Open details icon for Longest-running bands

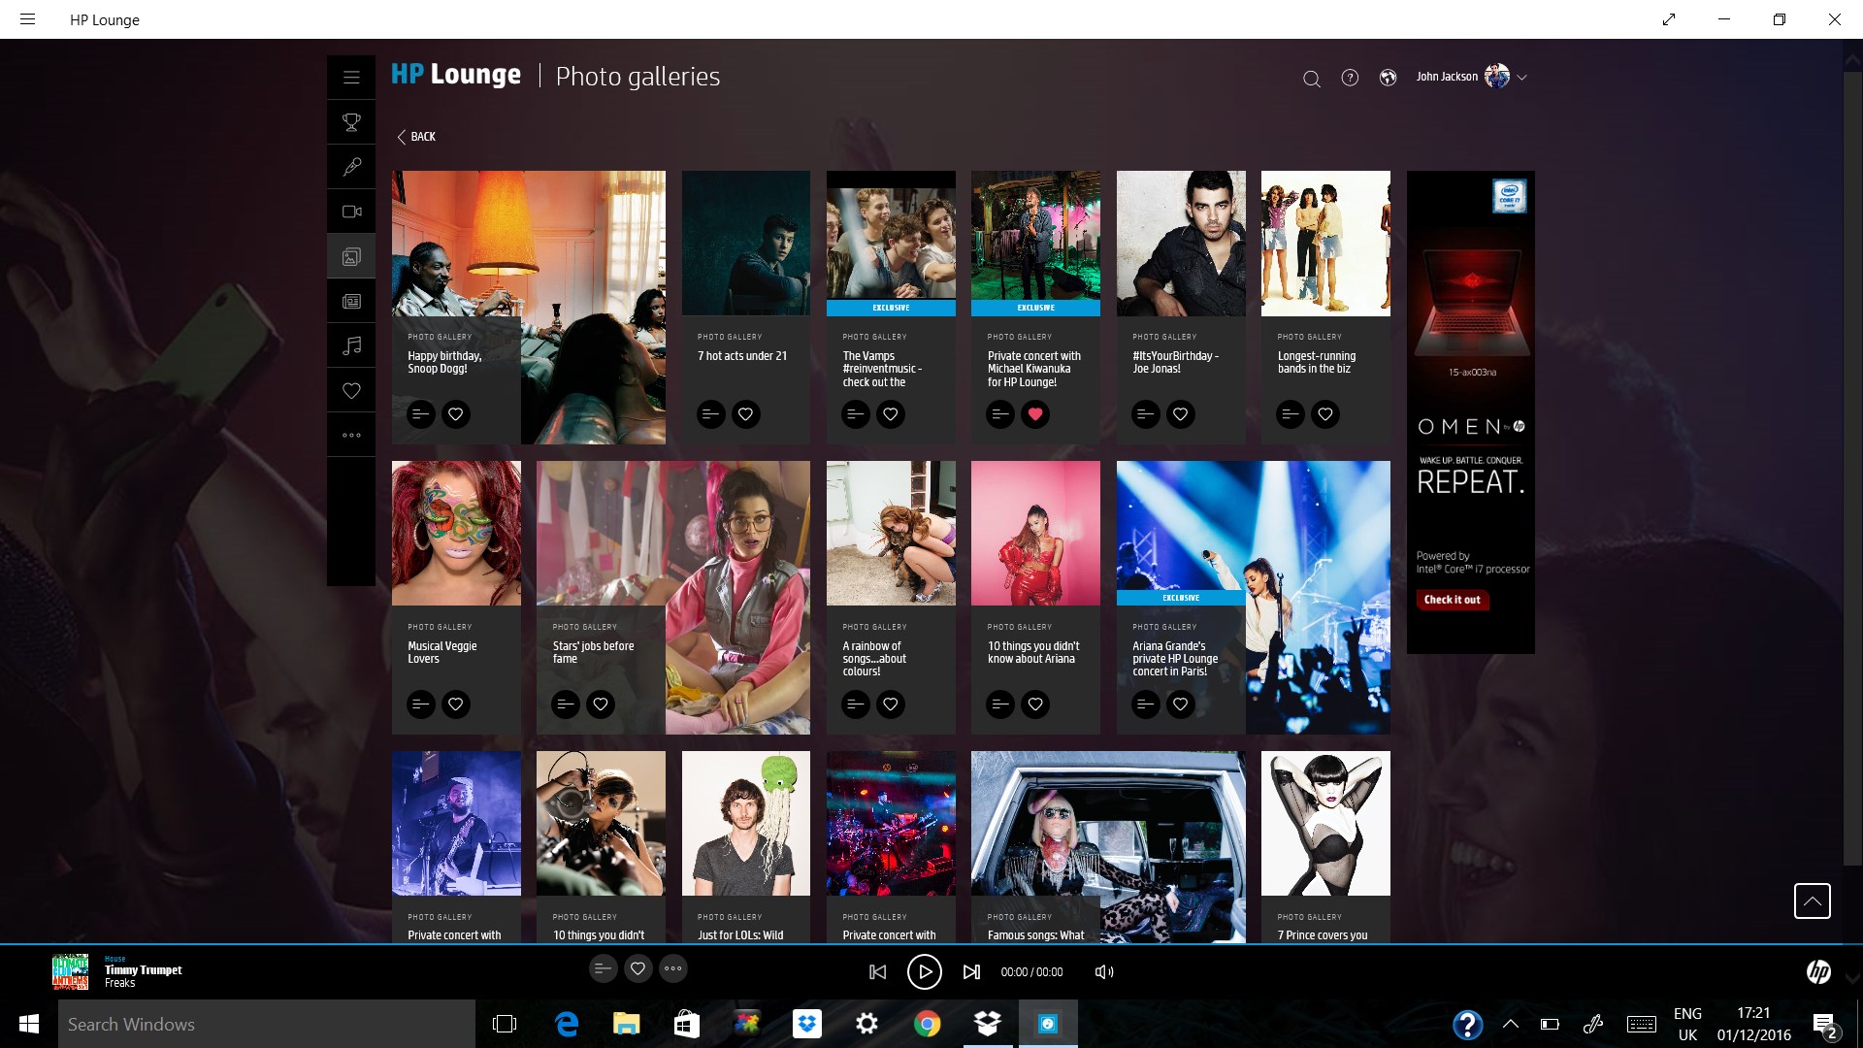(x=1290, y=414)
